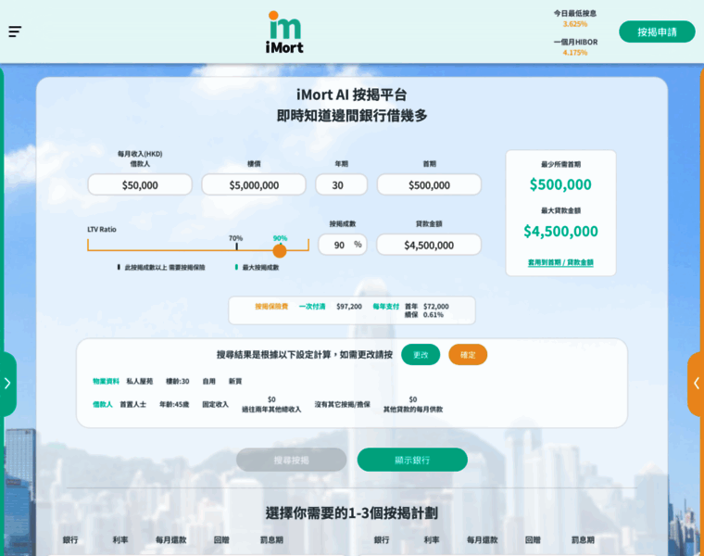704x556 pixels.
Task: Click the 按揭申請 button
Action: tap(657, 32)
